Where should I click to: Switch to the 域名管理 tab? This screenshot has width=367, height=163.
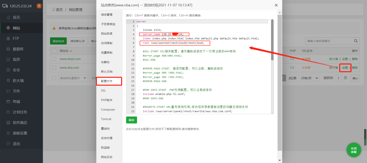(x=107, y=15)
